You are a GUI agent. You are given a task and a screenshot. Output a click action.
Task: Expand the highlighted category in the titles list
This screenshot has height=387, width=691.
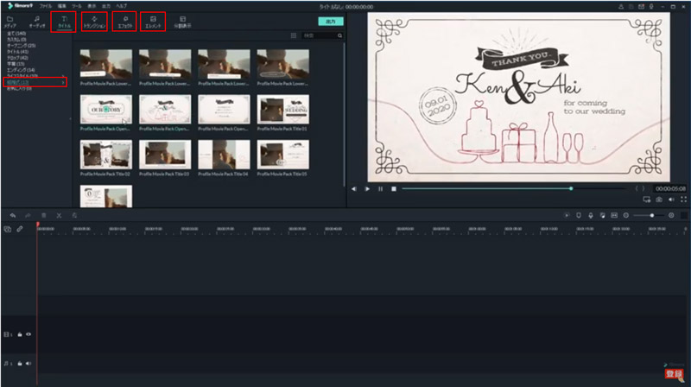(x=63, y=82)
